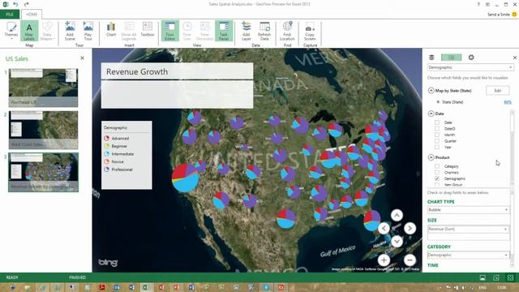Check the Date field checkbox

pos(437,122)
